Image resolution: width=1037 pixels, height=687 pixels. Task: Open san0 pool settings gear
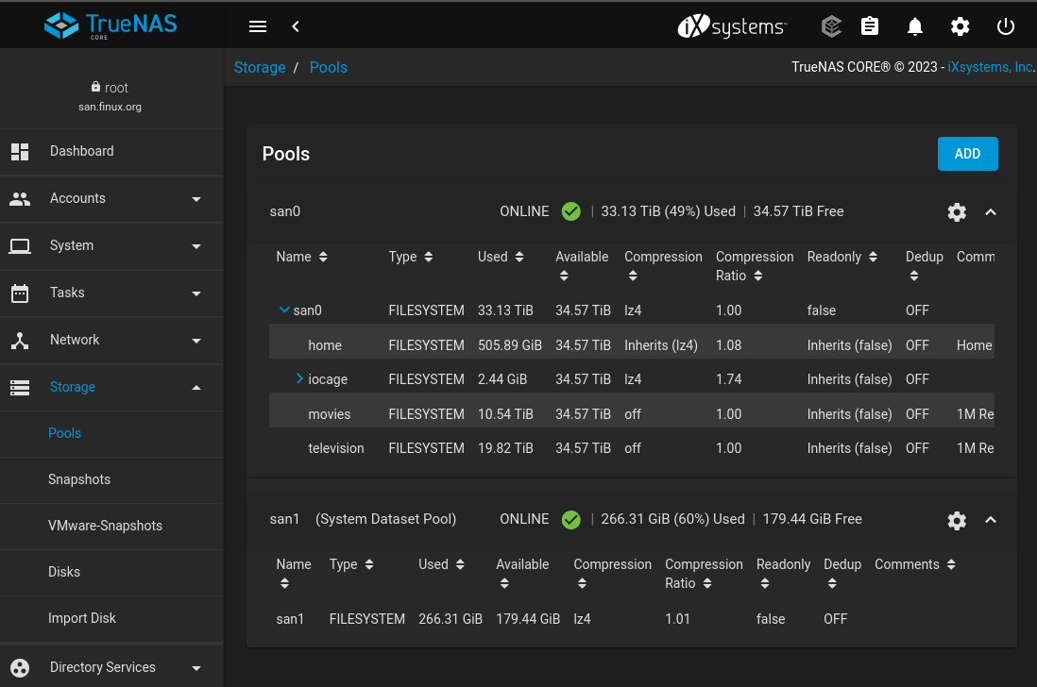point(957,212)
